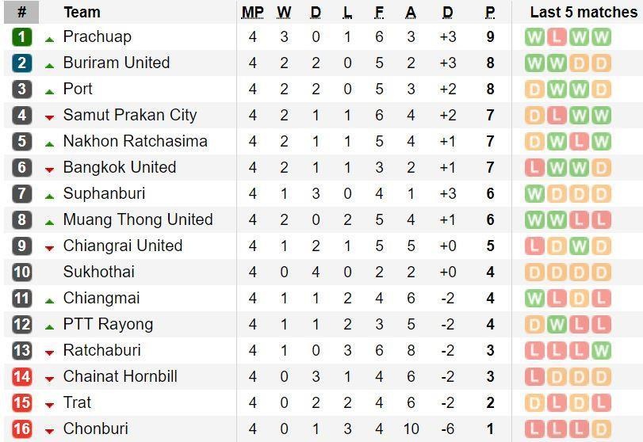The width and height of the screenshot is (643, 442).
Task: Sort table by MP column header
Action: pyautogui.click(x=253, y=12)
